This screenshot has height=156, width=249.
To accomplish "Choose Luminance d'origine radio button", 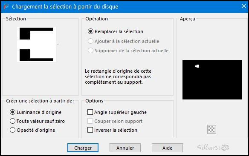I will click(x=35, y=112).
